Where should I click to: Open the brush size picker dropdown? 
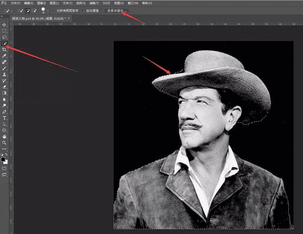48,11
